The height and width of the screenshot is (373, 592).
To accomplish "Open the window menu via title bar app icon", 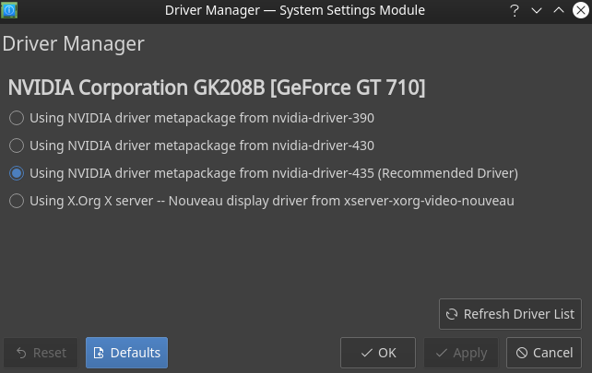I will click(11, 10).
